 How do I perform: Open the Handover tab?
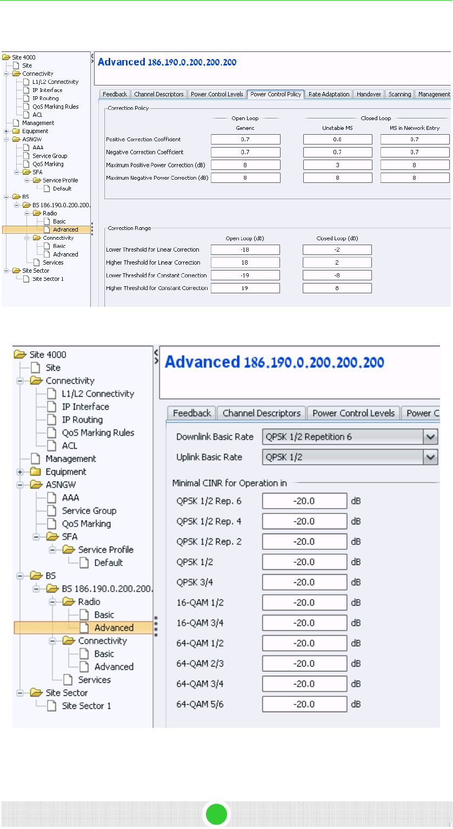[369, 94]
